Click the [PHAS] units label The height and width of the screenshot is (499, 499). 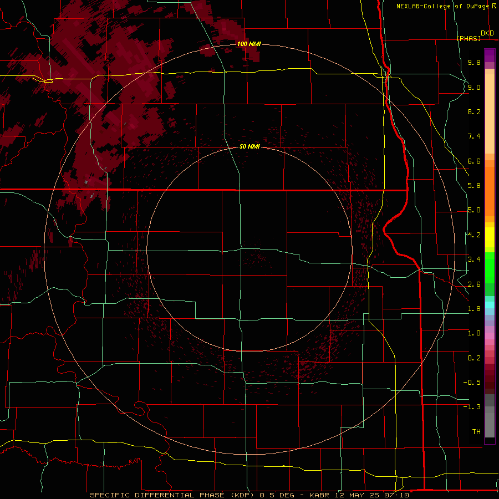point(469,38)
